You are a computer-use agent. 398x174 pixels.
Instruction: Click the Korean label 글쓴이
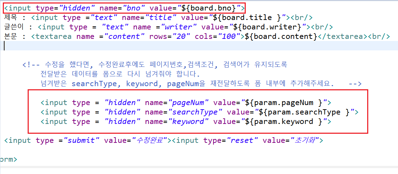coord(14,27)
